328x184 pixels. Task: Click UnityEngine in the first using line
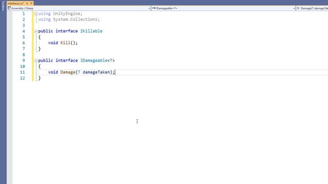(x=67, y=14)
